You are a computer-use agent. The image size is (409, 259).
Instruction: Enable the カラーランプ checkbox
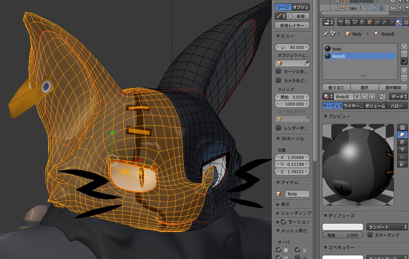click(370, 235)
